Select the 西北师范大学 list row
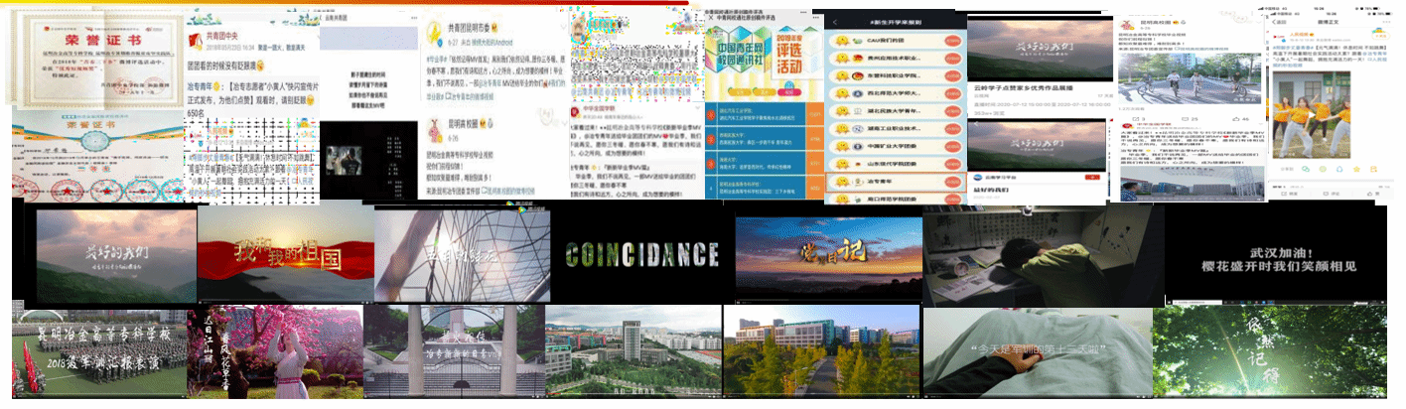 tap(896, 94)
